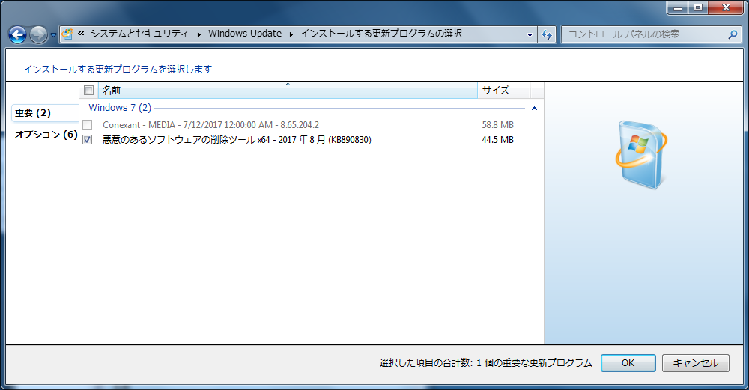The height and width of the screenshot is (390, 749).
Task: Open the address bar history dropdown
Action: click(530, 34)
